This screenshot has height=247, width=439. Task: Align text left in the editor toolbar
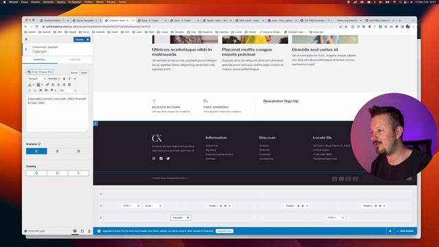pos(53,84)
